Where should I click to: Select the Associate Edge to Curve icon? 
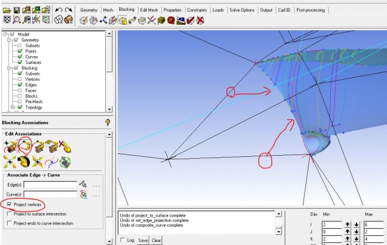pos(25,145)
